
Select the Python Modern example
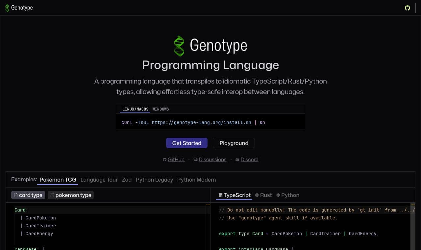(x=196, y=180)
